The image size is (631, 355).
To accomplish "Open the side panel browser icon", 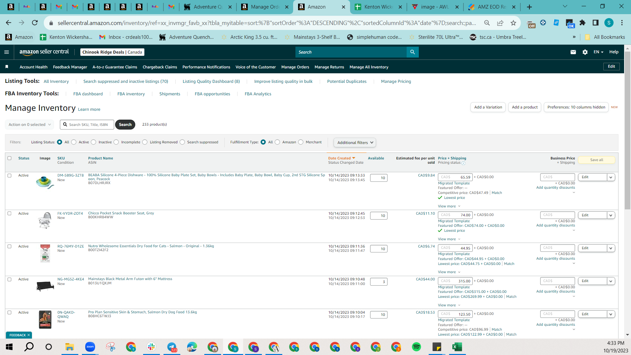I will point(595,23).
